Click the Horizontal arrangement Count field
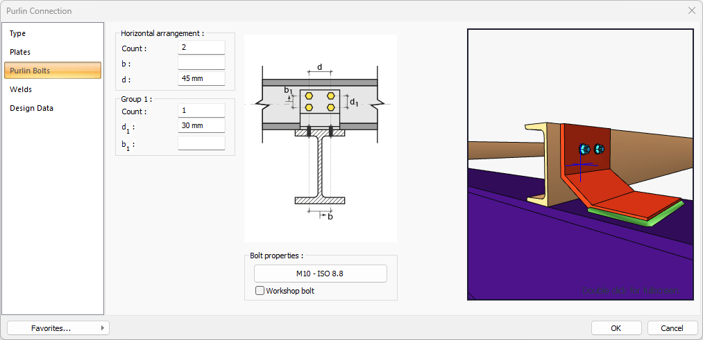This screenshot has height=340, width=703. point(201,48)
